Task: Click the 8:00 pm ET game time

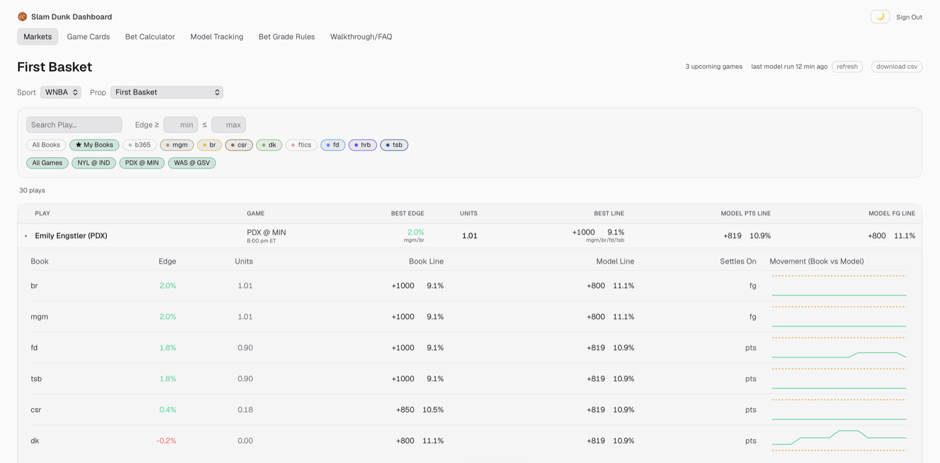Action: [261, 241]
